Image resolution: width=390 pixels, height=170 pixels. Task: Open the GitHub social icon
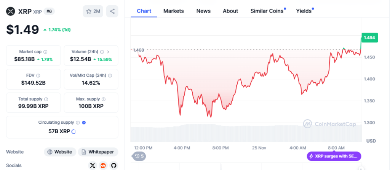(x=113, y=165)
